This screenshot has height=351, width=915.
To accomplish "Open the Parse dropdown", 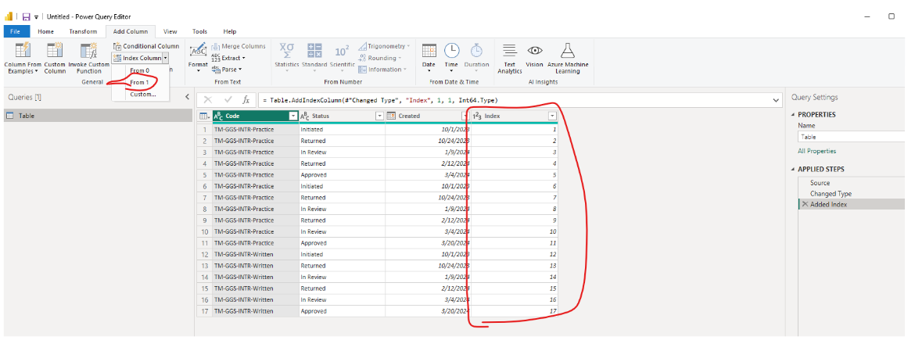I will [227, 70].
